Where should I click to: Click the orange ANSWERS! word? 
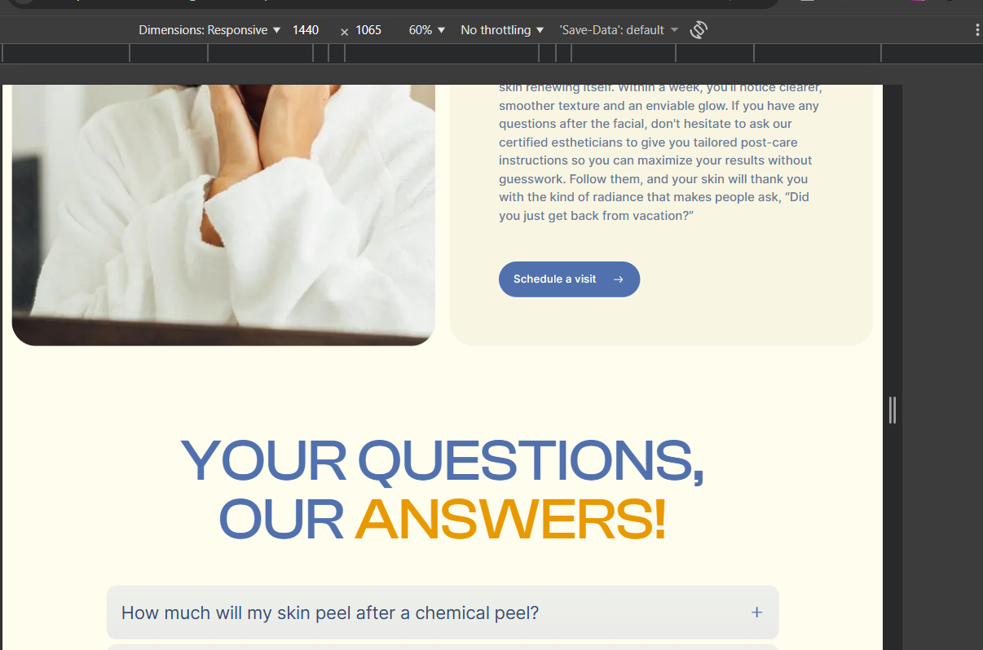tap(510, 520)
